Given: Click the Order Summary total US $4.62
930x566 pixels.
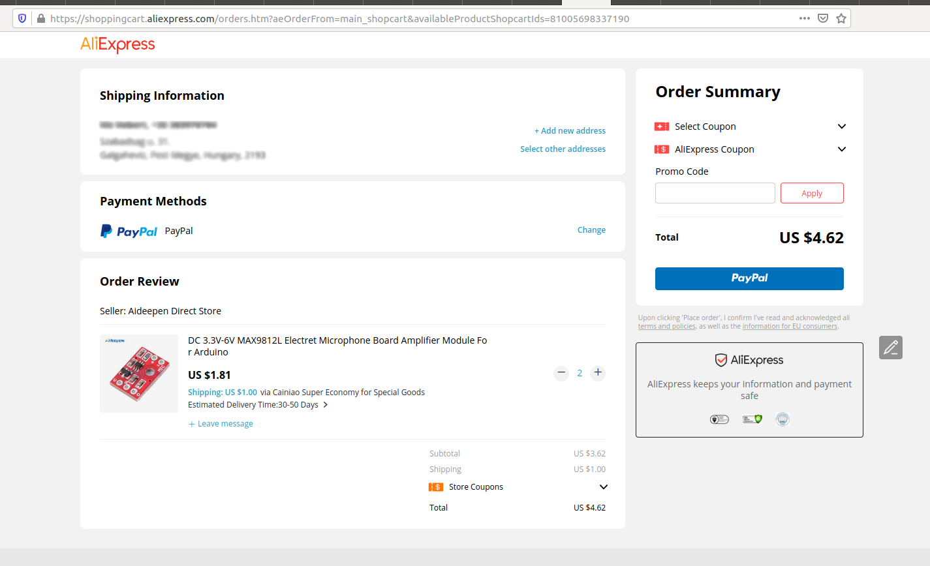Looking at the screenshot, I should pyautogui.click(x=811, y=238).
